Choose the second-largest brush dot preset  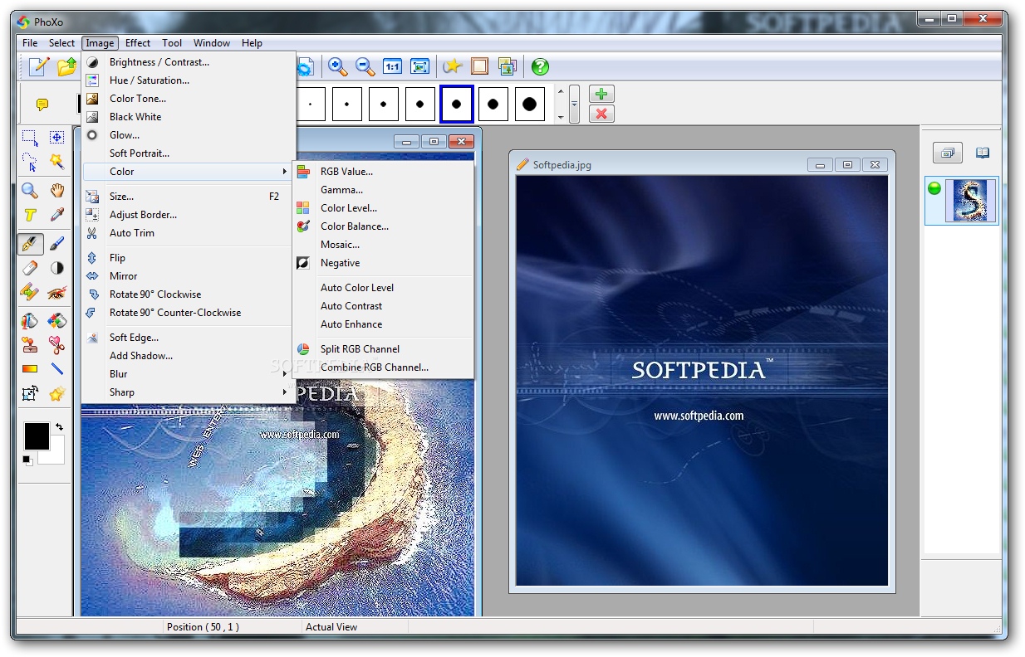coord(493,105)
